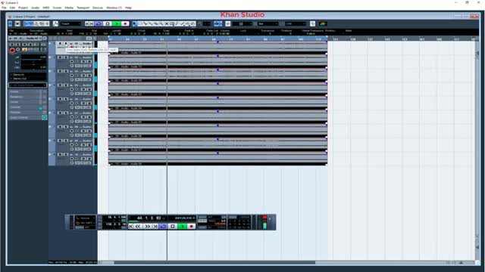Select the Zoom magnifier tool
485x272 pixels.
tap(161, 23)
